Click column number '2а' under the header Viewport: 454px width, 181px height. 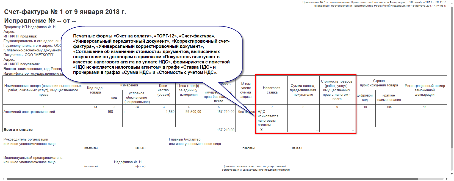pos(137,107)
